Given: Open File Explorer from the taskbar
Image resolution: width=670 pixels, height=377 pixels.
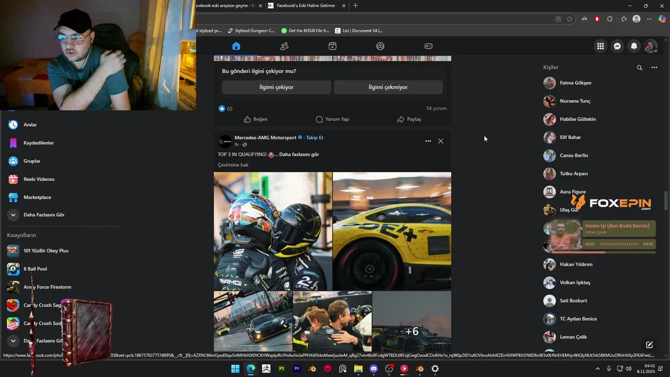Looking at the screenshot, I should pyautogui.click(x=358, y=369).
